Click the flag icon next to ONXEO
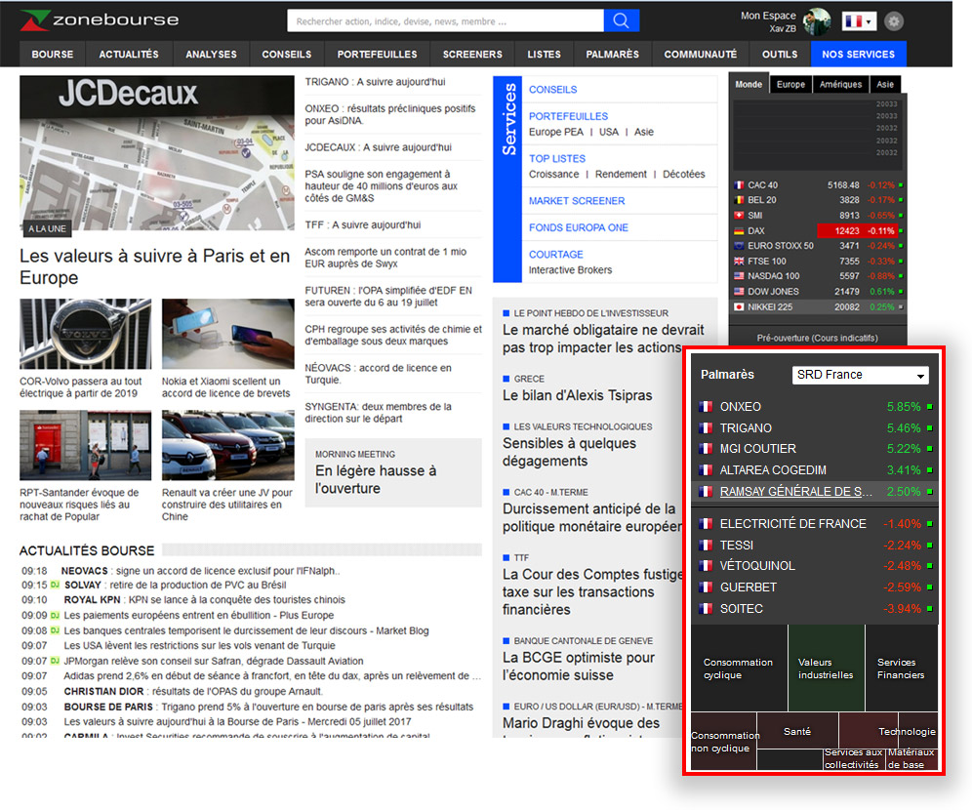972x810 pixels. tap(706, 407)
